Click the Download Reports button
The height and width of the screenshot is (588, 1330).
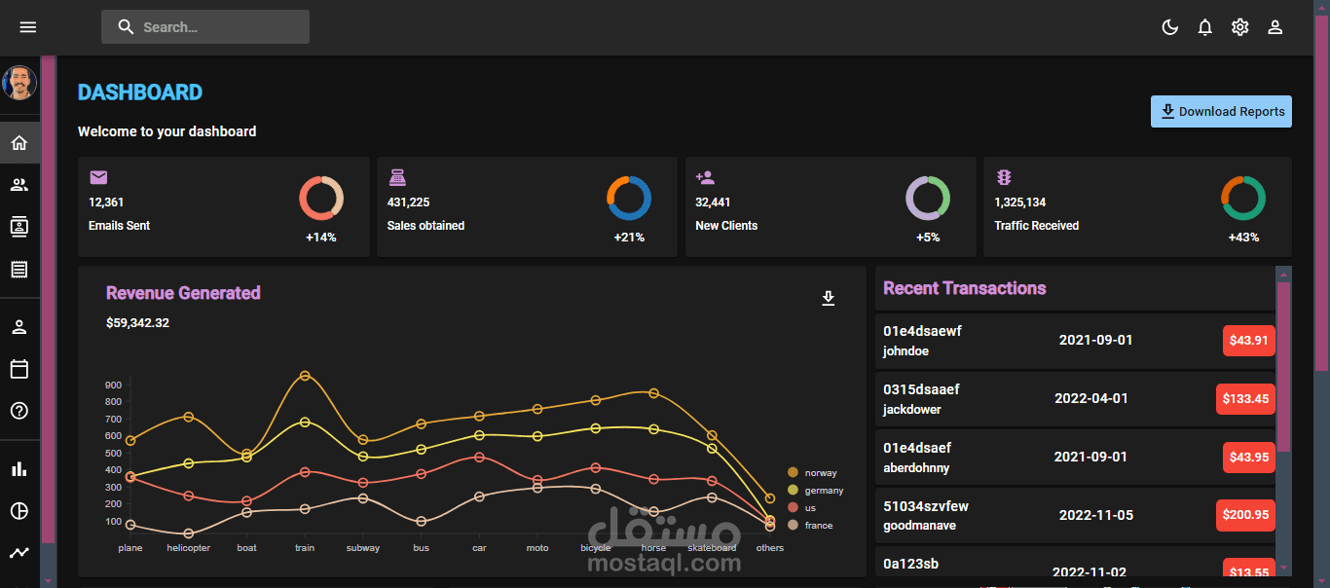point(1221,111)
